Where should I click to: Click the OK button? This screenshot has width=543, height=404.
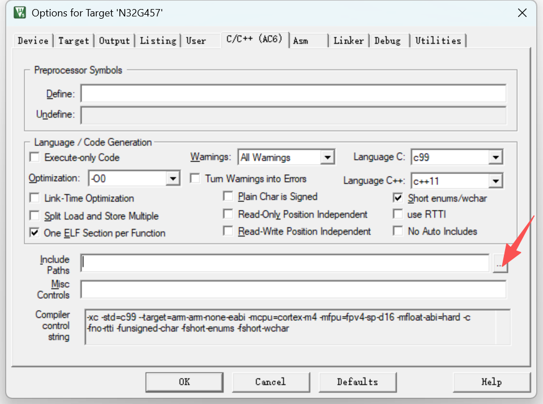[184, 382]
